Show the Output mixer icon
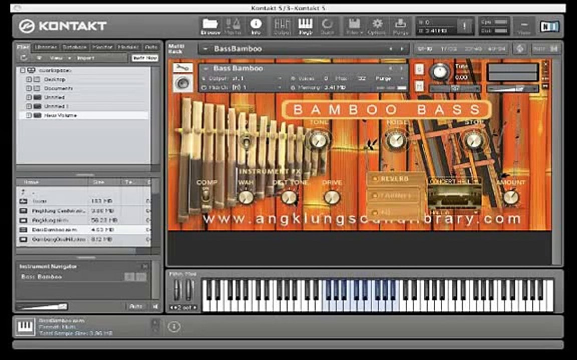Viewport: 577px width, 360px height. click(x=281, y=26)
